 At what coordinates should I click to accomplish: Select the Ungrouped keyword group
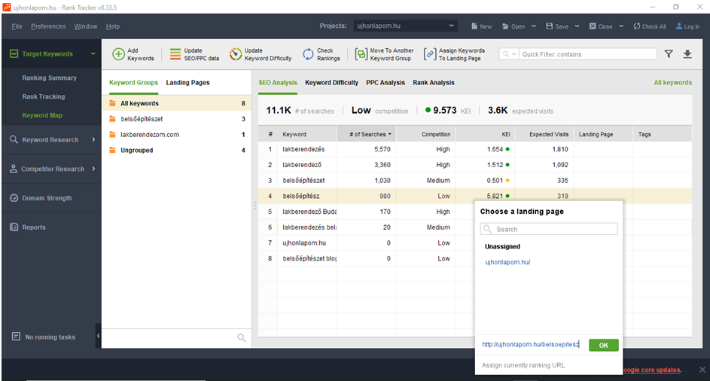[177, 150]
